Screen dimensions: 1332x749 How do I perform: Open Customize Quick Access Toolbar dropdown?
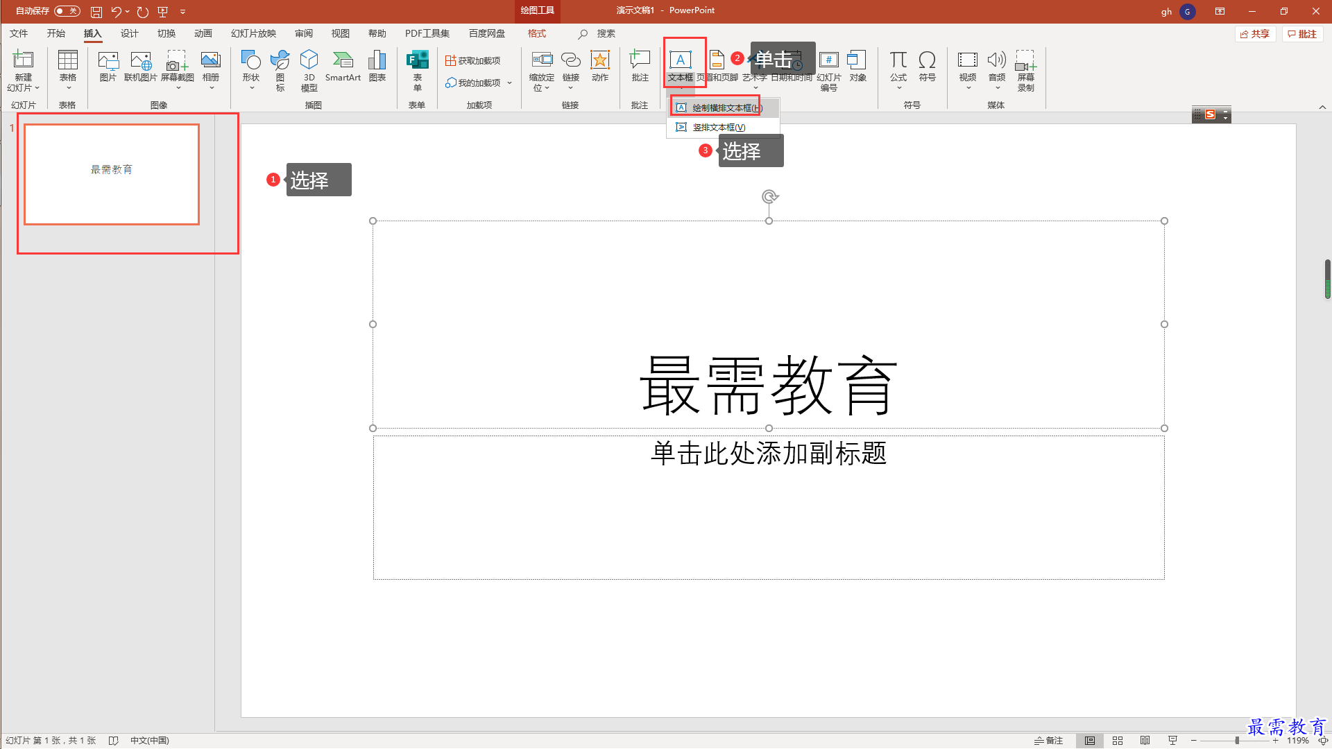(183, 11)
